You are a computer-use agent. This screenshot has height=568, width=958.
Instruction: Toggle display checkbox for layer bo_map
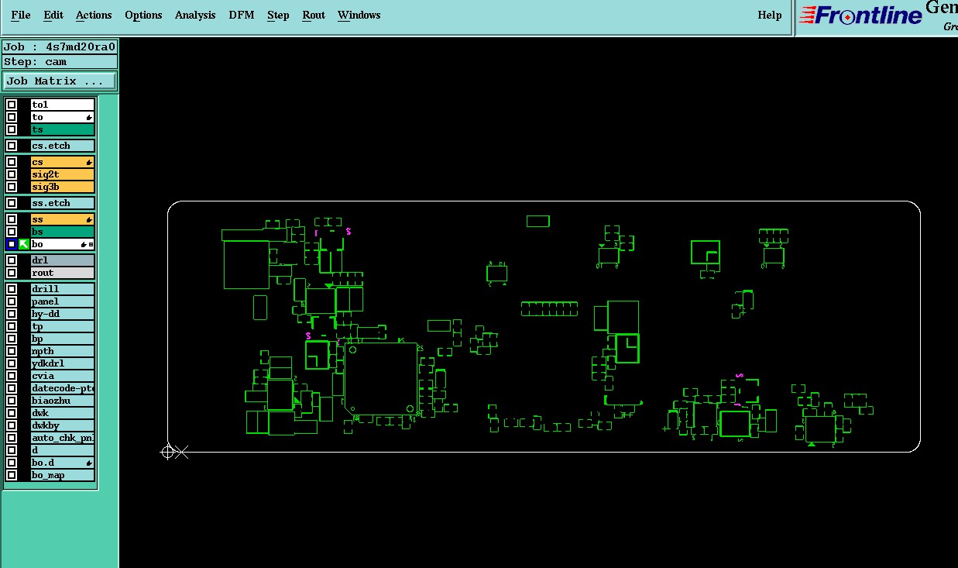(12, 475)
